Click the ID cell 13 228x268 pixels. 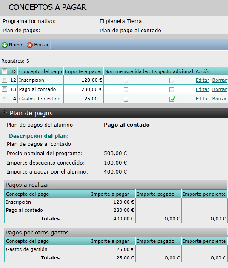(x=13, y=89)
